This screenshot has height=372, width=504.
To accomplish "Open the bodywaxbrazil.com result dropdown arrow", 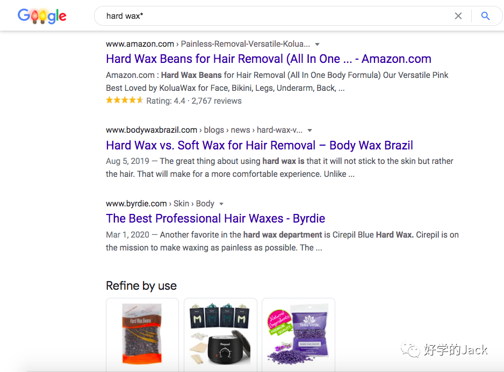I will click(x=309, y=130).
